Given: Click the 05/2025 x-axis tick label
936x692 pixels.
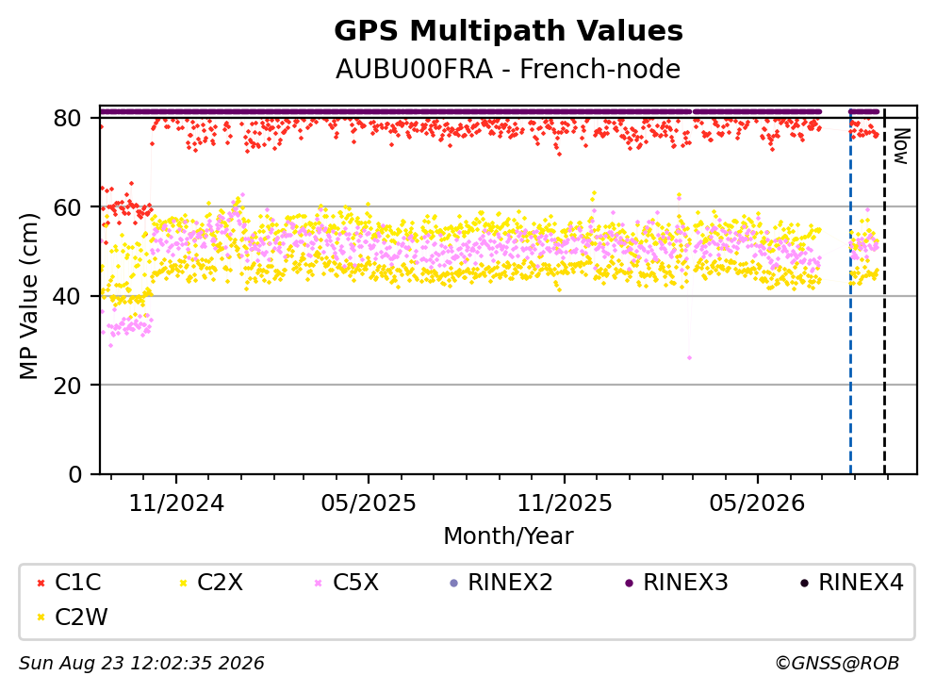Looking at the screenshot, I should coord(369,503).
